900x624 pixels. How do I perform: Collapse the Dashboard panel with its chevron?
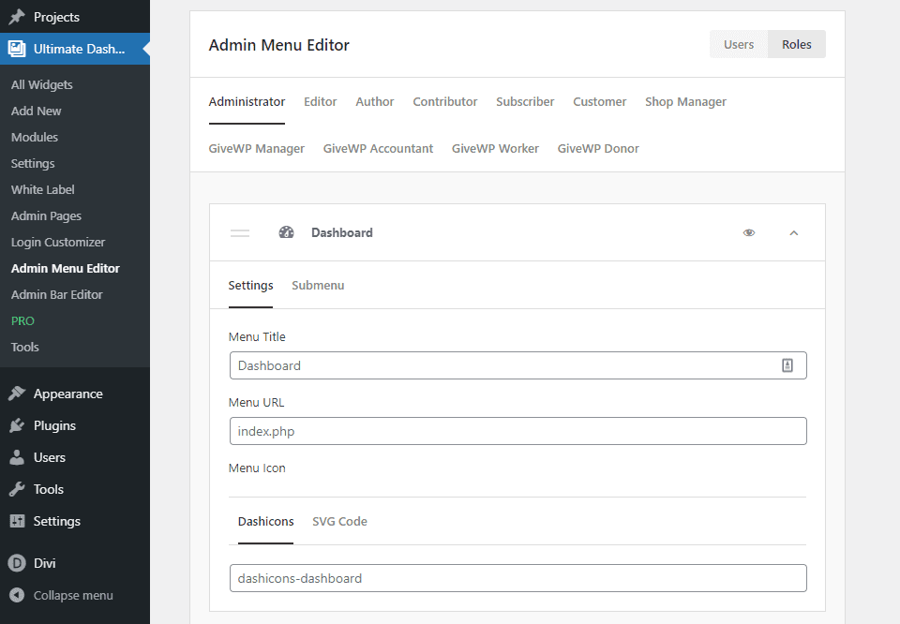pos(794,232)
